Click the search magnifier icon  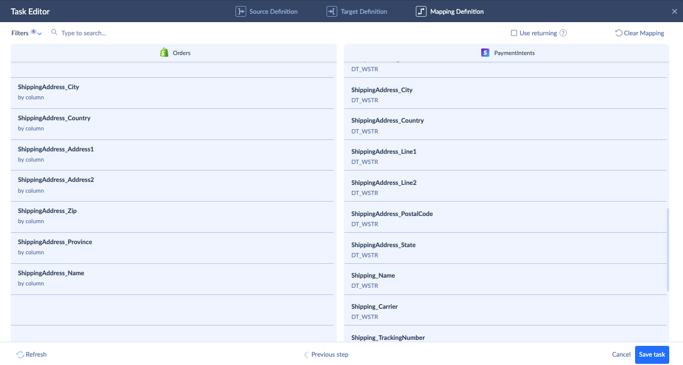coord(54,33)
